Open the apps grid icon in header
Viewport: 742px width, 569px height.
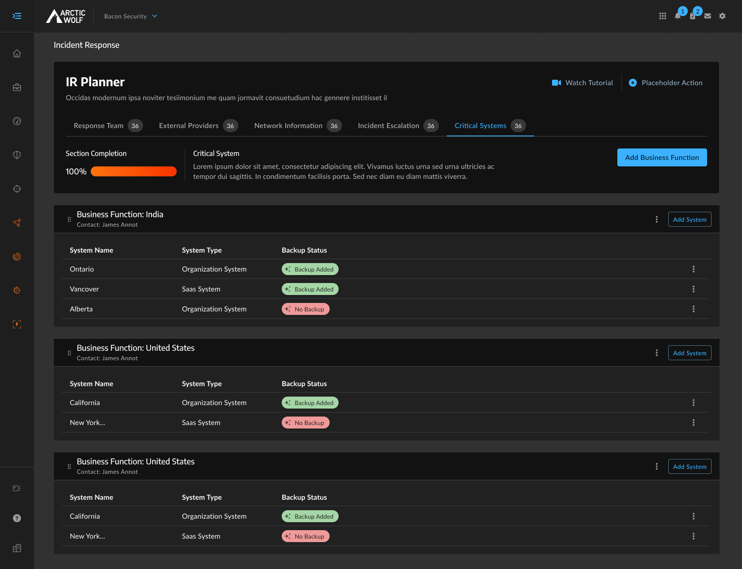(x=663, y=16)
